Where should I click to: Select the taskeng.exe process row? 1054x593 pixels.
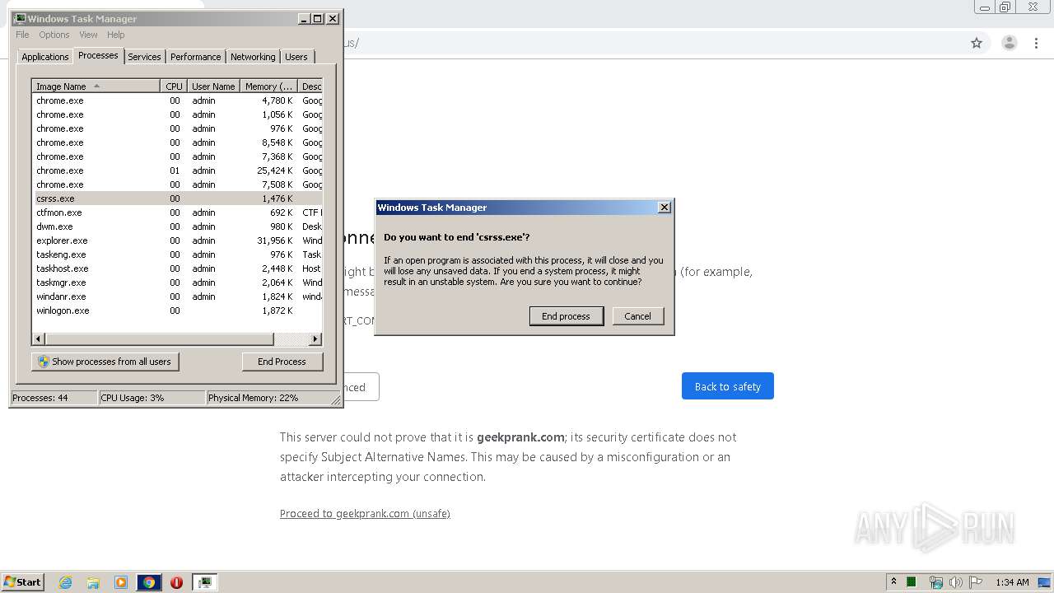click(177, 254)
